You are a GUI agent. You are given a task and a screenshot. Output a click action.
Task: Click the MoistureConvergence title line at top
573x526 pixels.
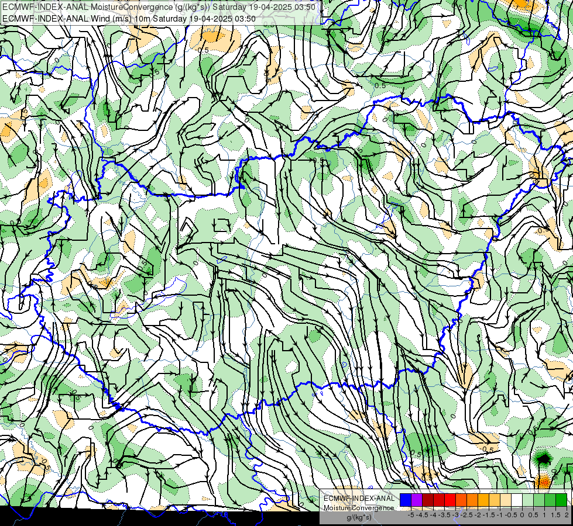tap(159, 7)
